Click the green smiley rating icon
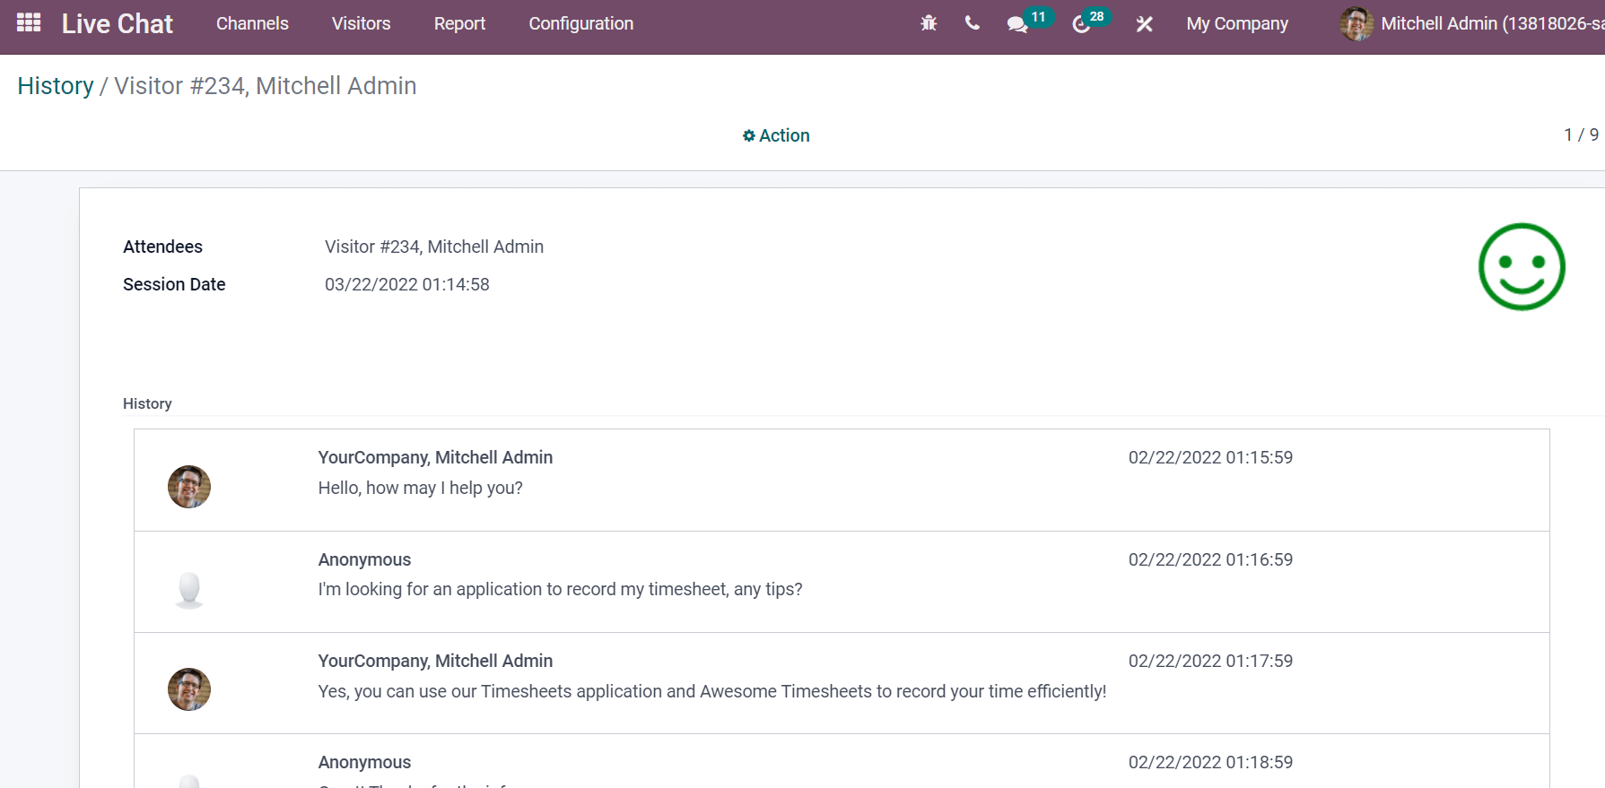The width and height of the screenshot is (1605, 788). coord(1522,267)
